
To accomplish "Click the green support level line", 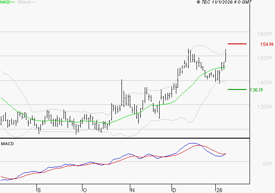I will tap(237, 89).
